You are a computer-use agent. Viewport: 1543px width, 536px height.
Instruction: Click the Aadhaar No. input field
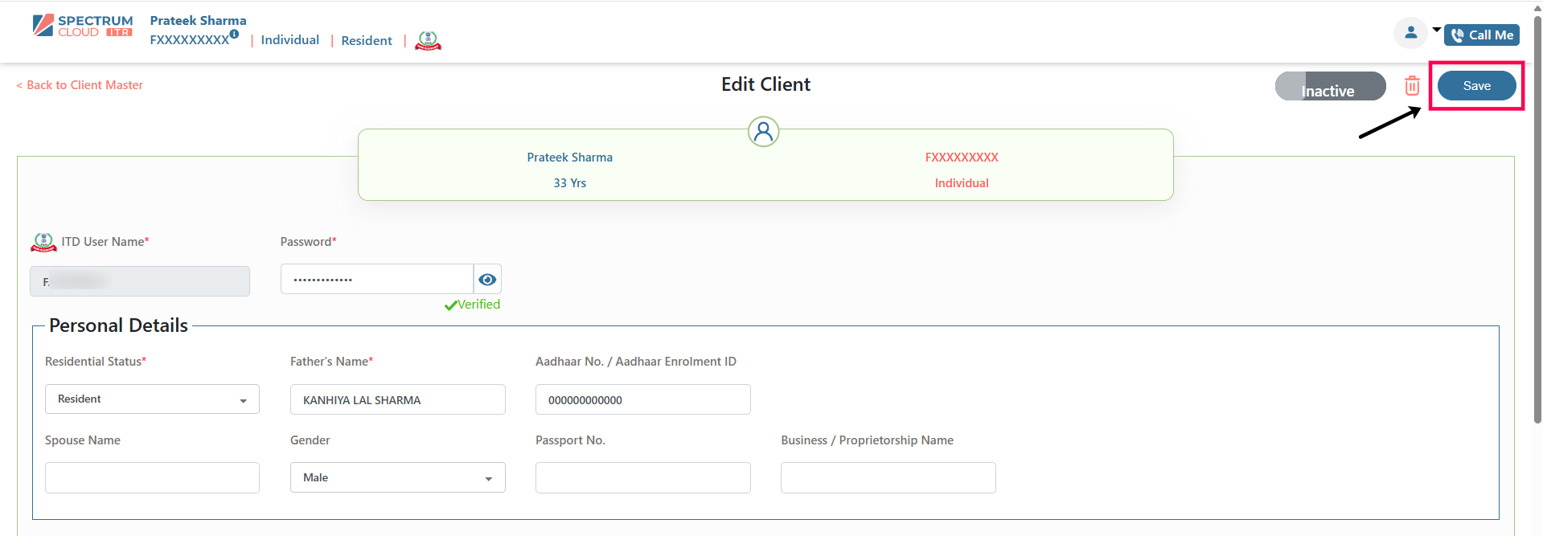point(642,400)
